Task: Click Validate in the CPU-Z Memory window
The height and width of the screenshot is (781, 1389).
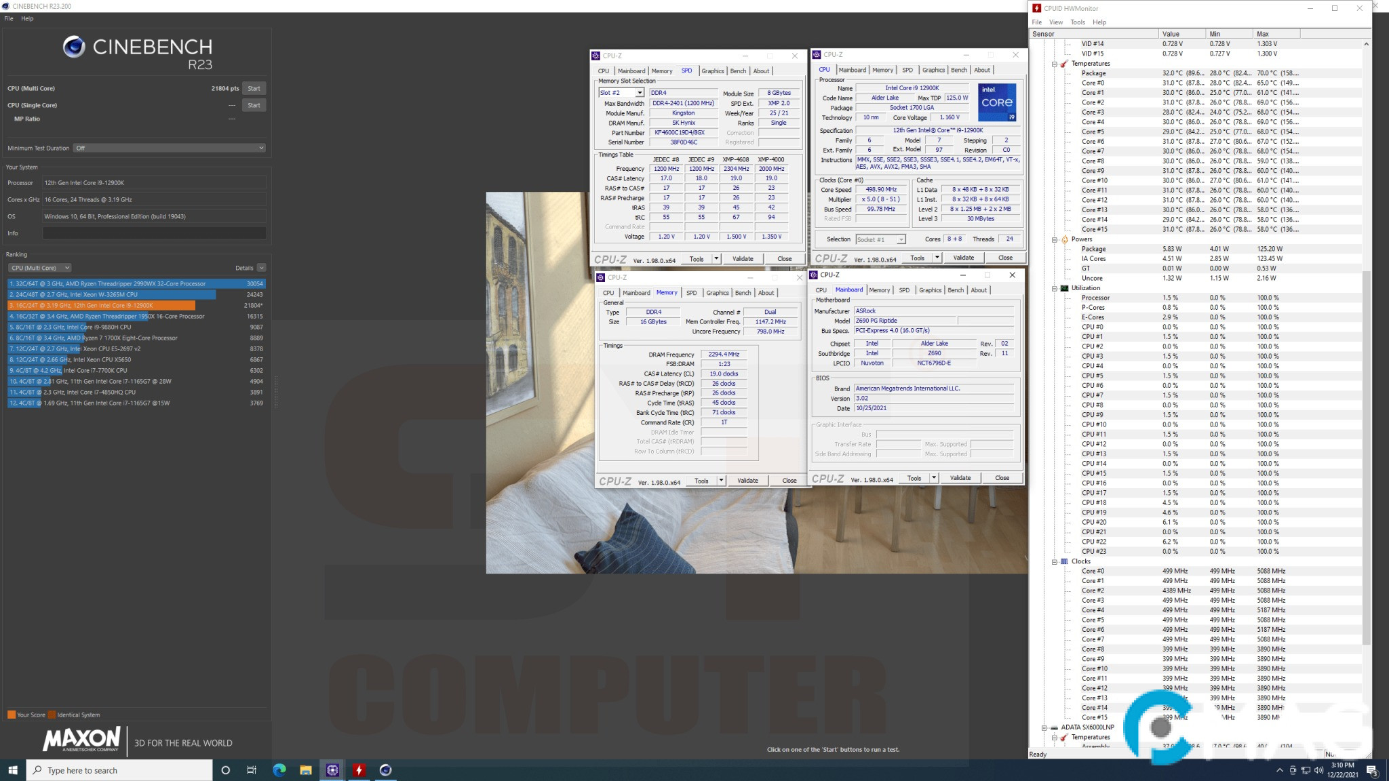Action: (x=747, y=481)
